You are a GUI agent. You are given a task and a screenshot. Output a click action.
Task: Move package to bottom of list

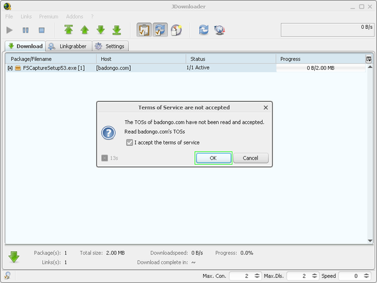pyautogui.click(x=117, y=30)
